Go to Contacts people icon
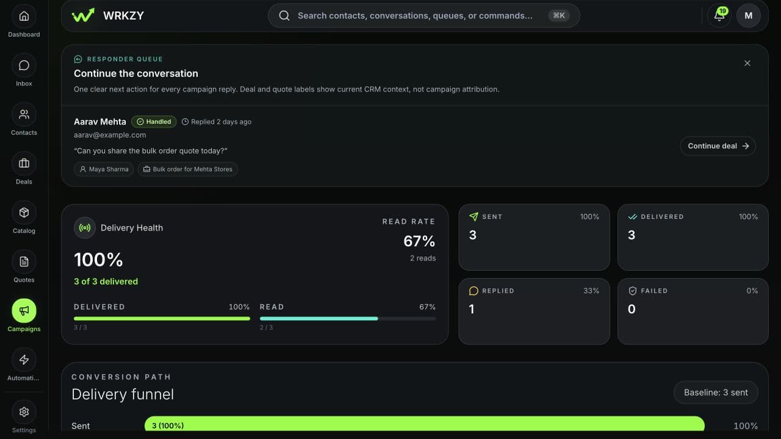 pos(24,114)
